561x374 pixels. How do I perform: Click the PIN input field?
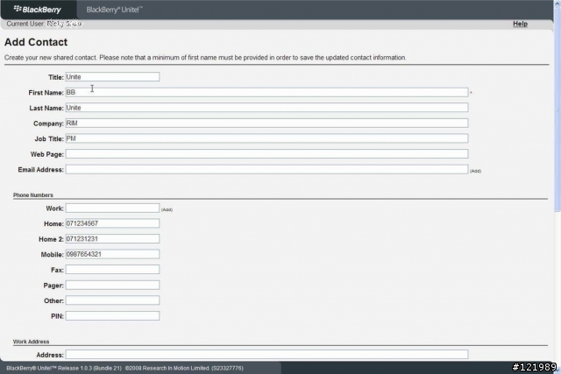coord(112,315)
